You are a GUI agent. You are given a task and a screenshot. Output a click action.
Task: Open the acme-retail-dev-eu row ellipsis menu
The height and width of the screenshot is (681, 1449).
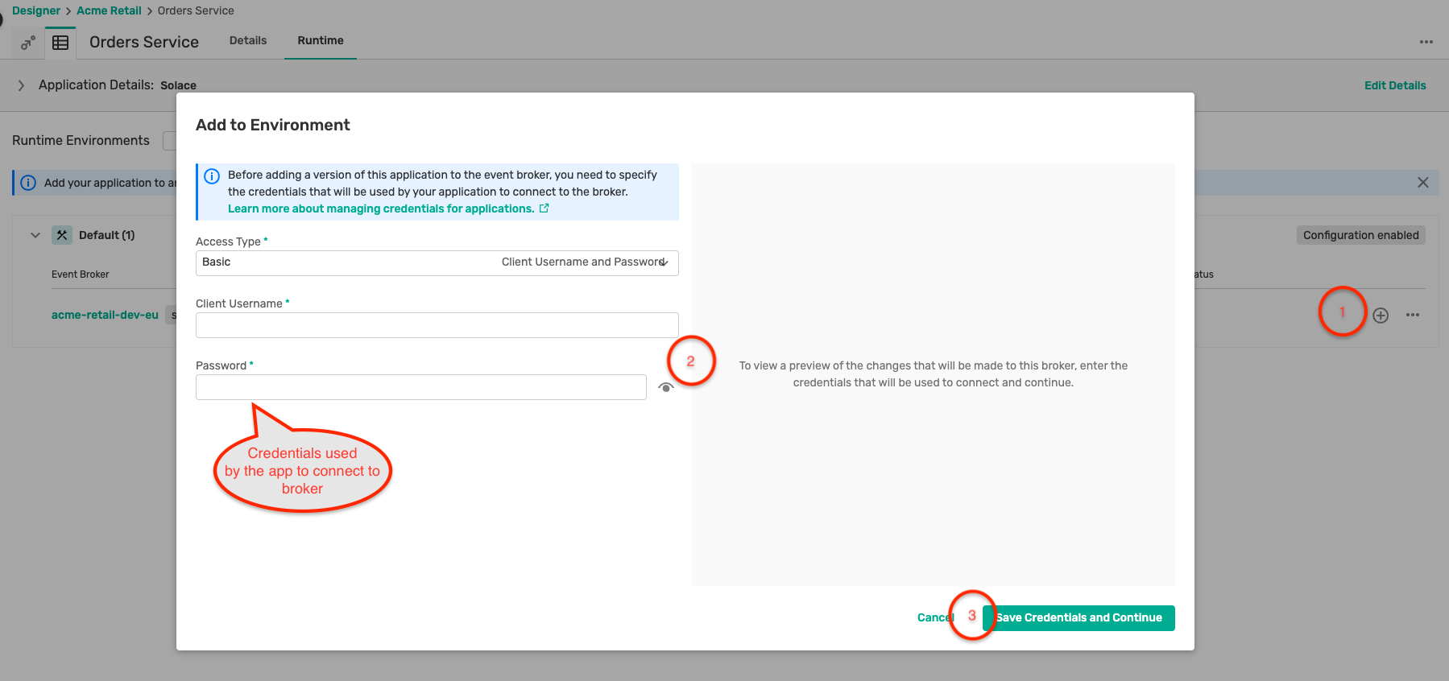[1412, 316]
